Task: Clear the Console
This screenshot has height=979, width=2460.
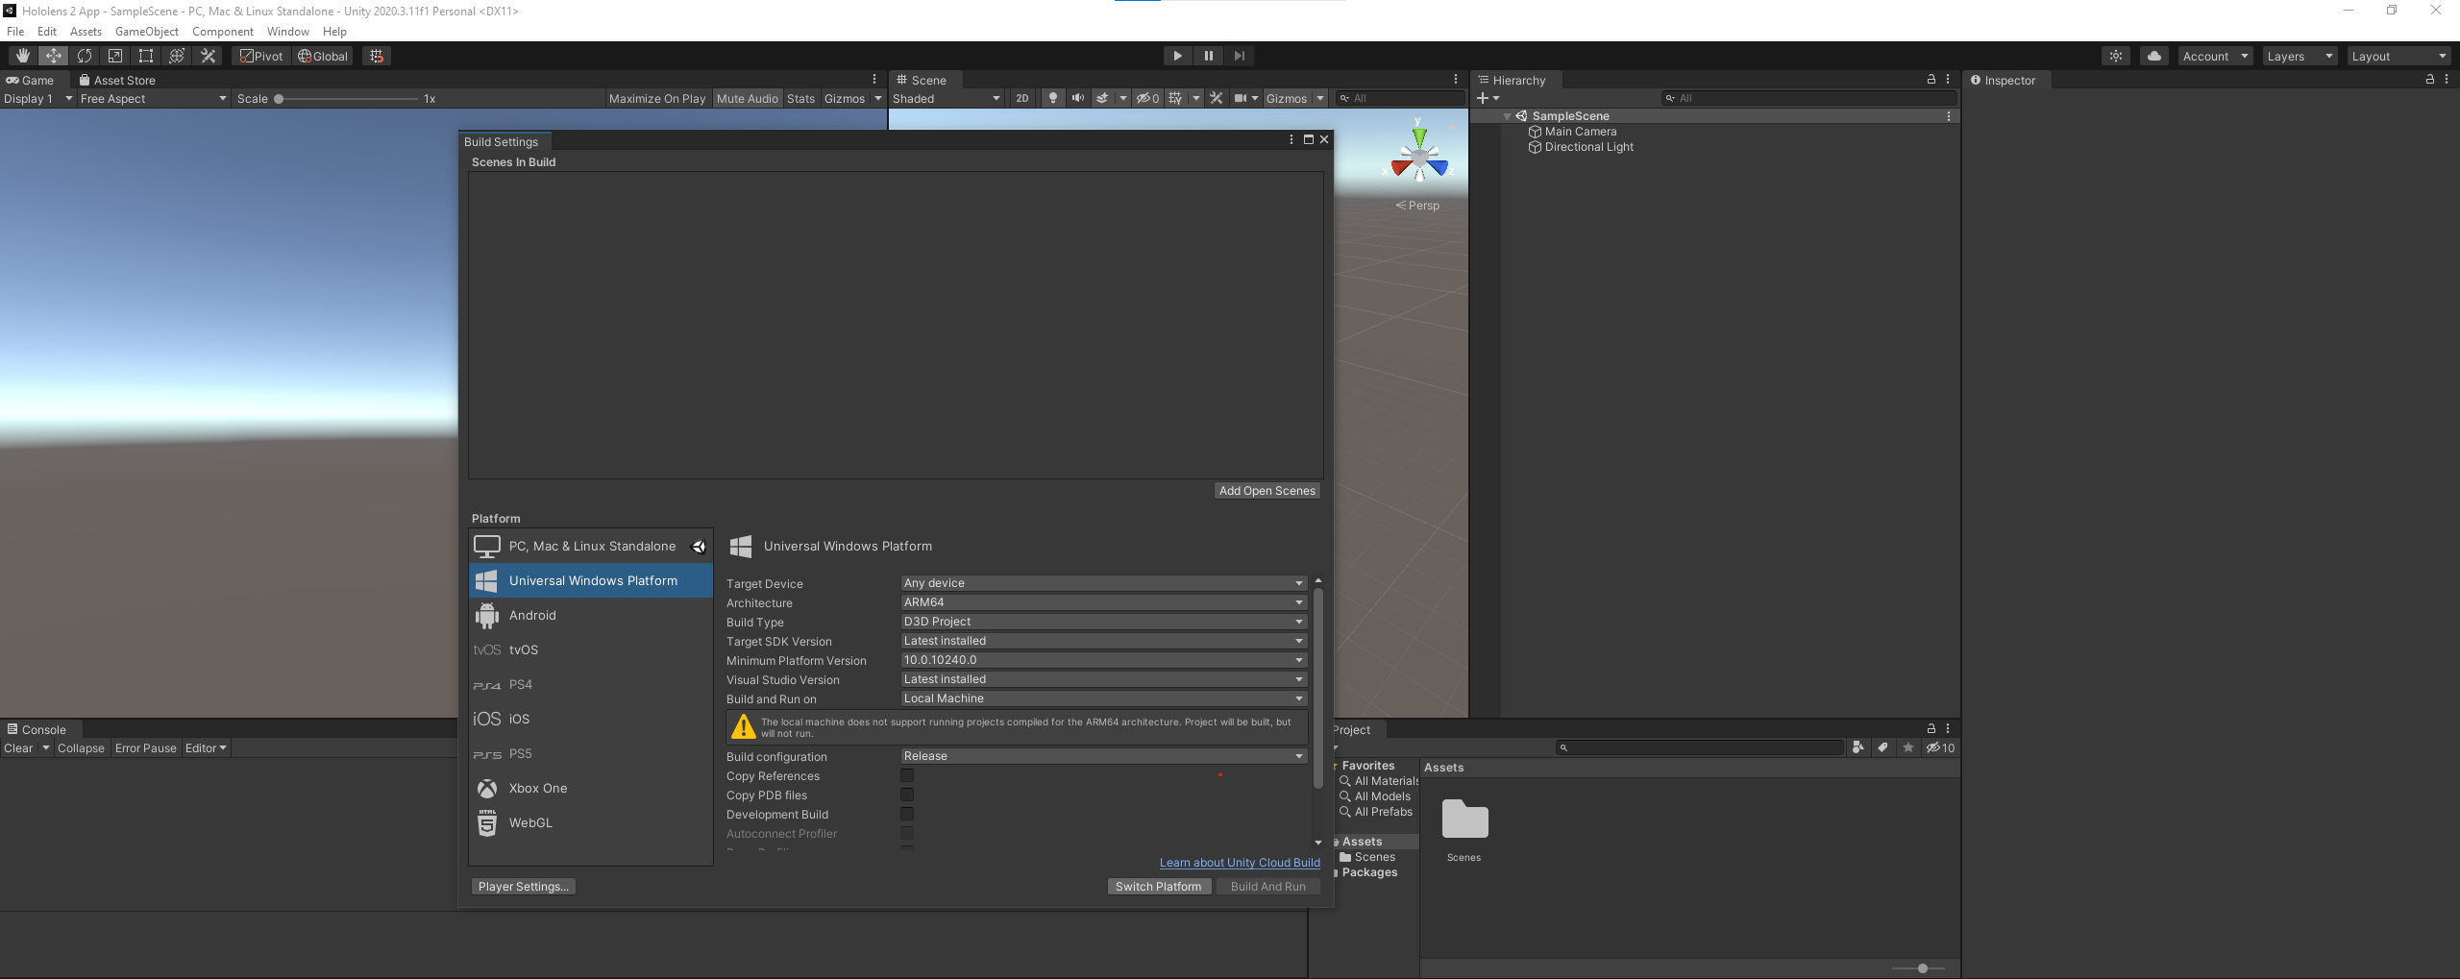Action: [18, 748]
